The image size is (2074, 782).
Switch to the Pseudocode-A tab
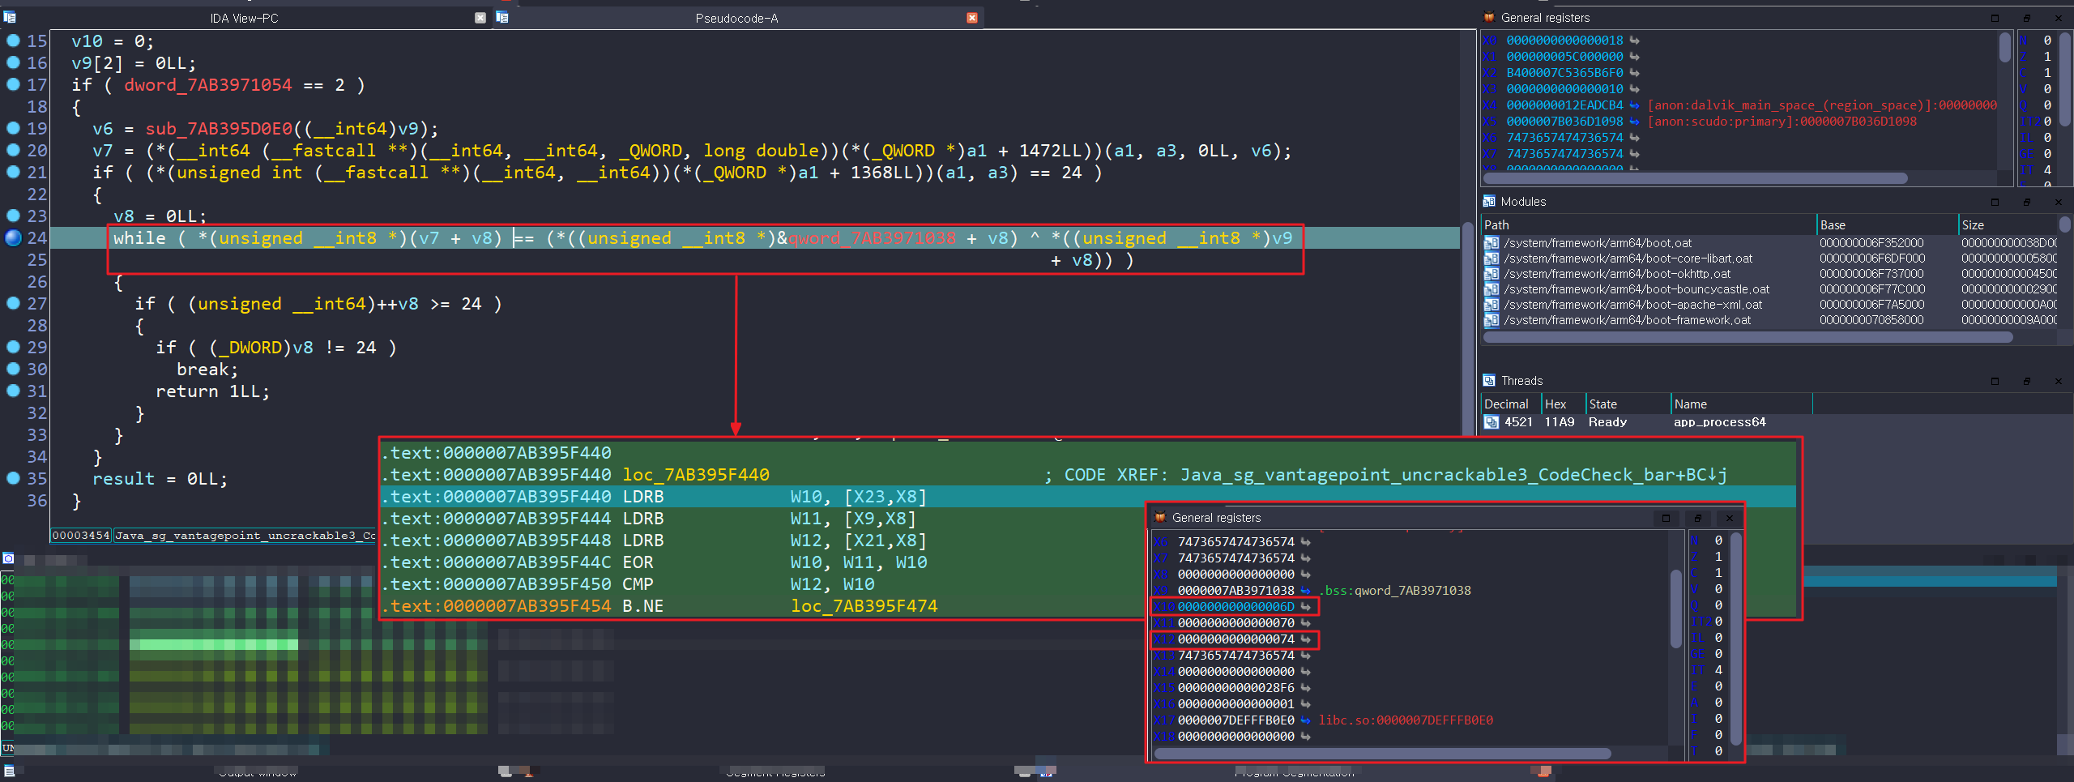(736, 18)
